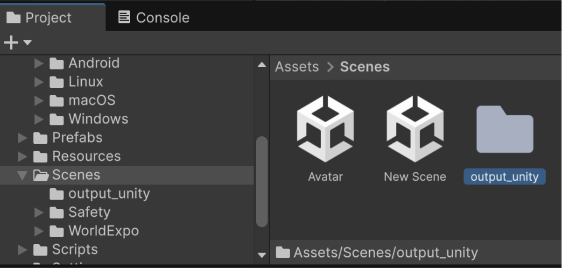Select the Windows folder icon in tree
This screenshot has height=268, width=562.
pyautogui.click(x=56, y=120)
